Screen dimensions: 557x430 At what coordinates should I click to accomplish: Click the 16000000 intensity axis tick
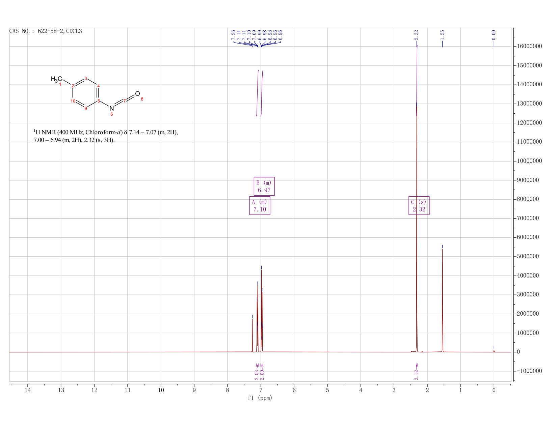pyautogui.click(x=529, y=46)
